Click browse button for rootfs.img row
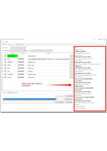107x151 pixels. [71, 77]
